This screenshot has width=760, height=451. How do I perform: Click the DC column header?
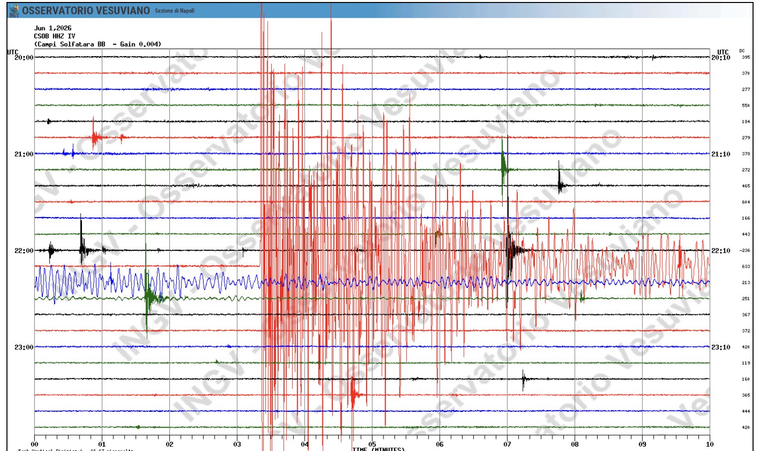coord(742,51)
